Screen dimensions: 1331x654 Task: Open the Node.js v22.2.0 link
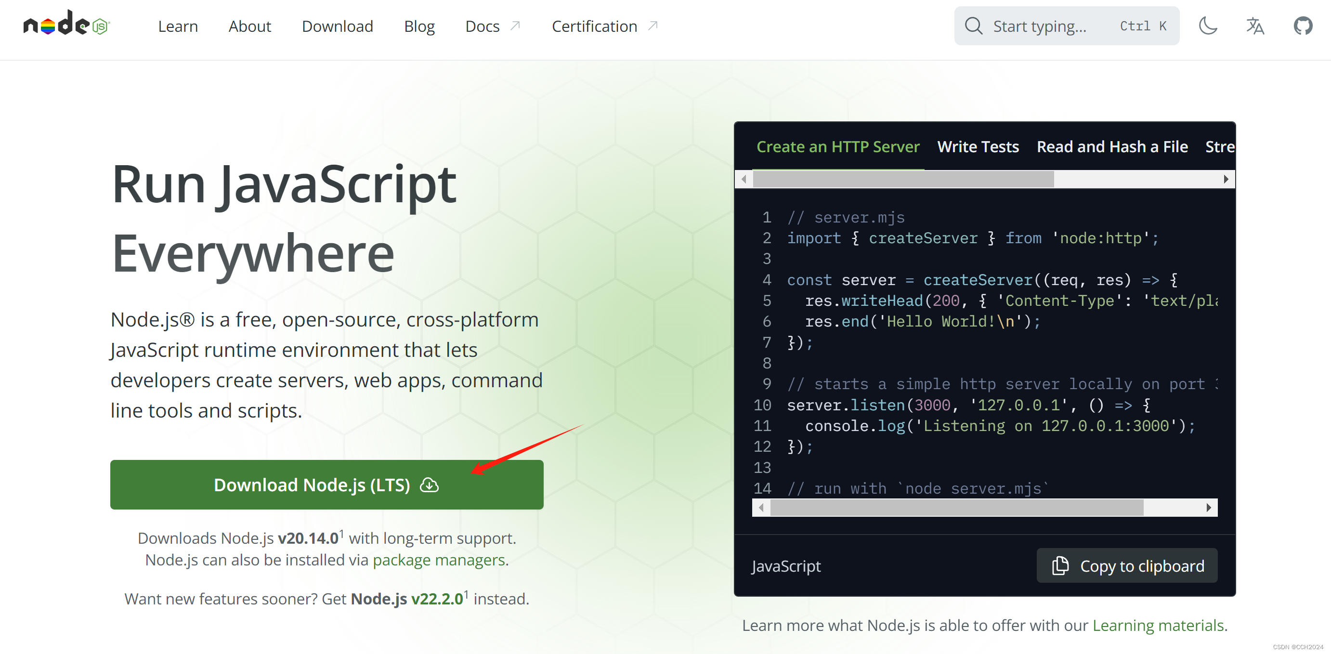point(407,598)
